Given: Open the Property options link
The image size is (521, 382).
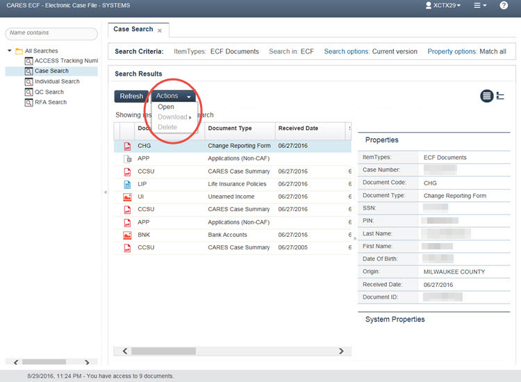Looking at the screenshot, I should click(452, 51).
